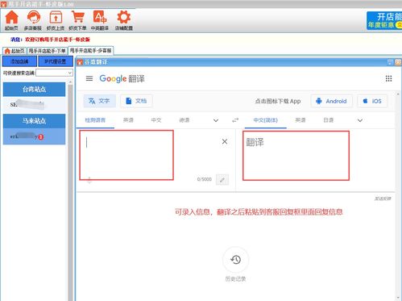Close the 谷歌翻译 sub-window
Viewport: 402px width, 301px height.
(397, 62)
